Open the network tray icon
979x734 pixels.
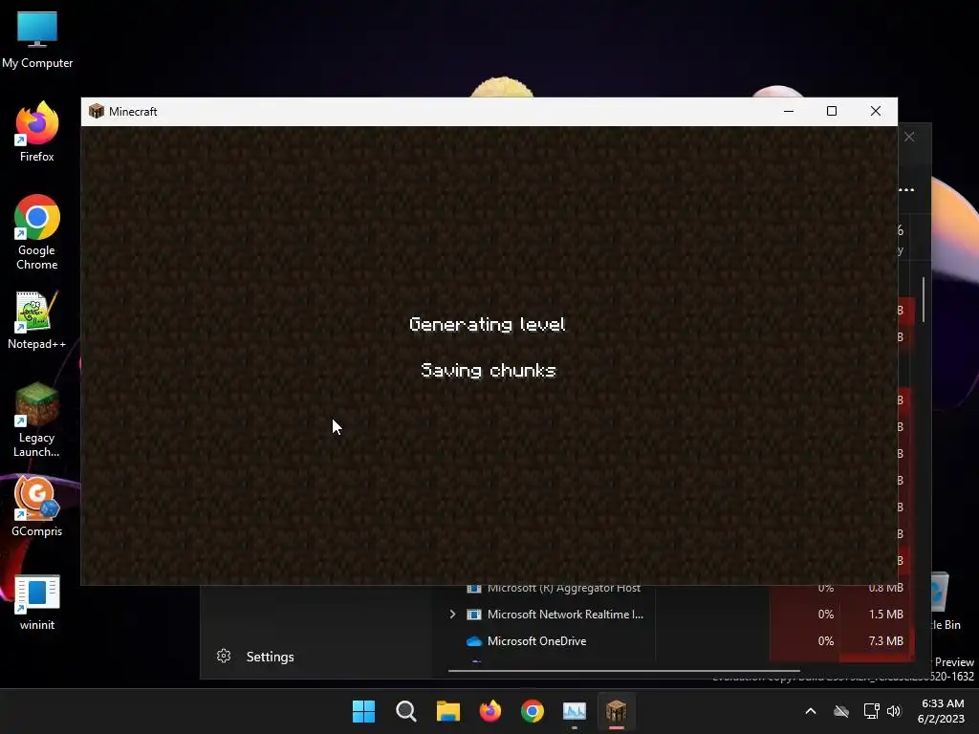[x=871, y=711]
